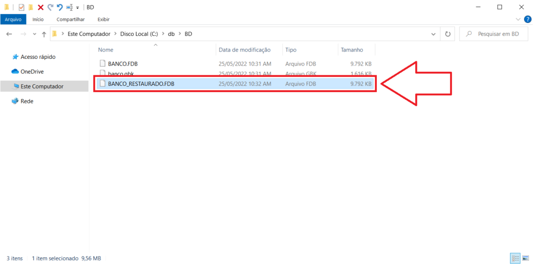Click the red Delete X icon
533x264 pixels.
pos(41,7)
